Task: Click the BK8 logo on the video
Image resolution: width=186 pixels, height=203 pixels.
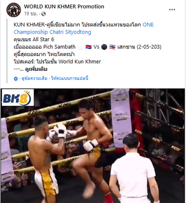Action: pyautogui.click(x=18, y=97)
